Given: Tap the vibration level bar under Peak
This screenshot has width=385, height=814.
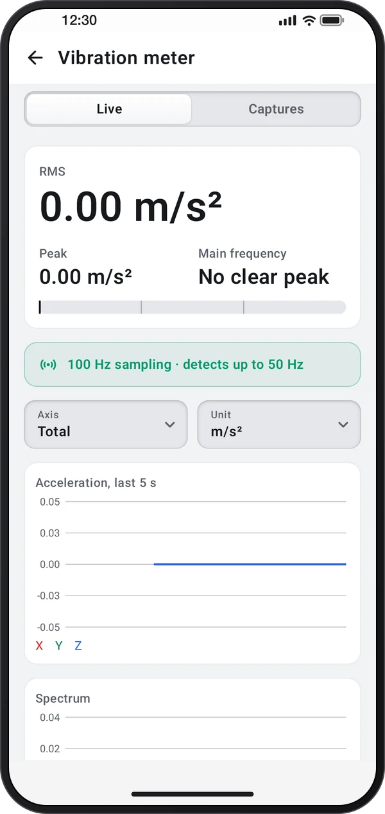Looking at the screenshot, I should [x=193, y=307].
